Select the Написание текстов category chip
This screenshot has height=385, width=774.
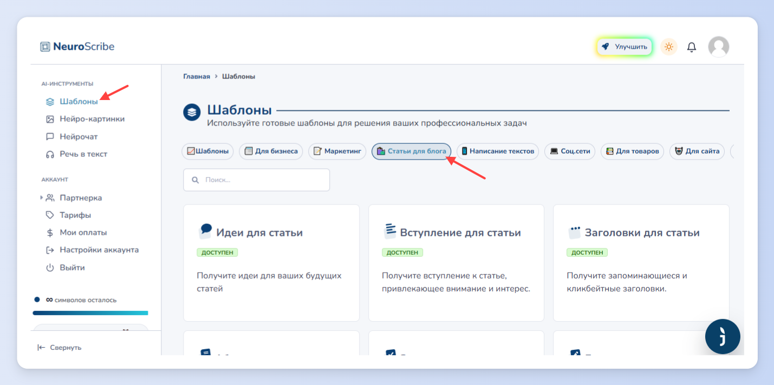click(498, 151)
